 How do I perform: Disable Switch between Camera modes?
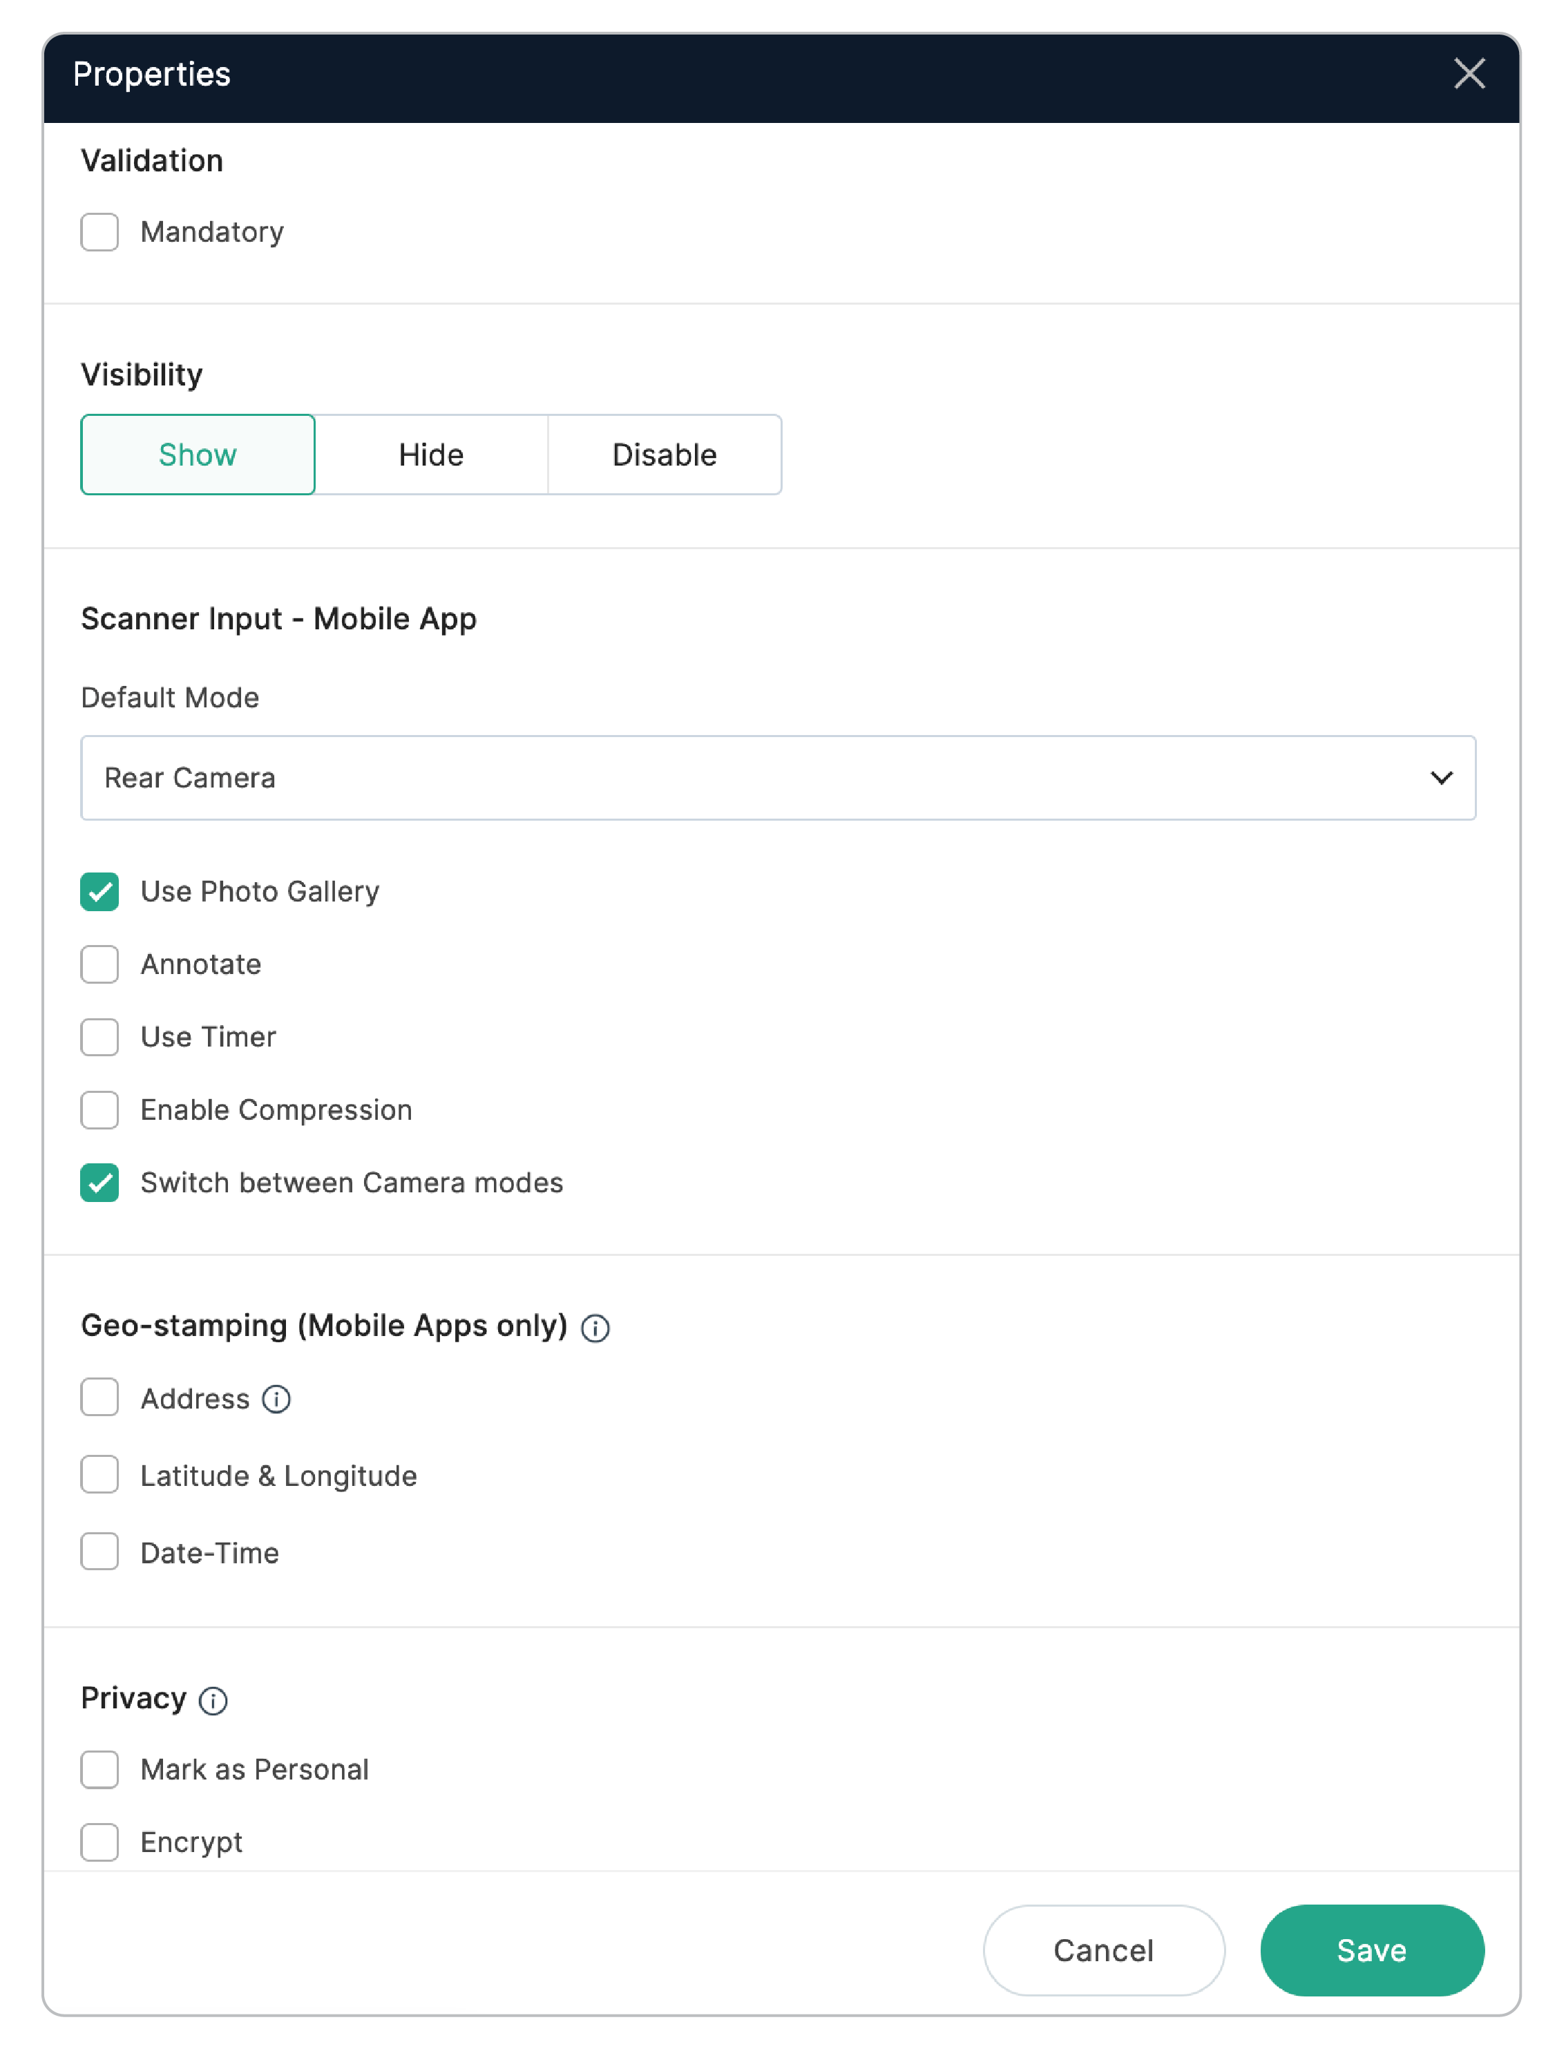99,1183
